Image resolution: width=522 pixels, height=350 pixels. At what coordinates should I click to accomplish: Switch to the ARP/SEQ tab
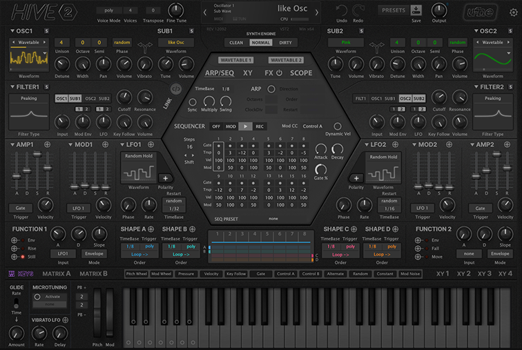click(x=220, y=73)
